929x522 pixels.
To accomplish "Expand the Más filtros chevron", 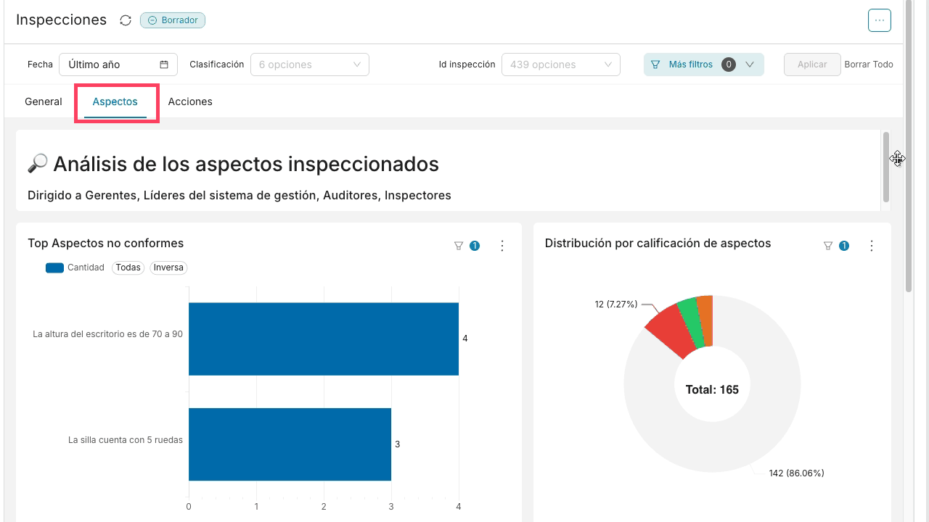I will [750, 65].
